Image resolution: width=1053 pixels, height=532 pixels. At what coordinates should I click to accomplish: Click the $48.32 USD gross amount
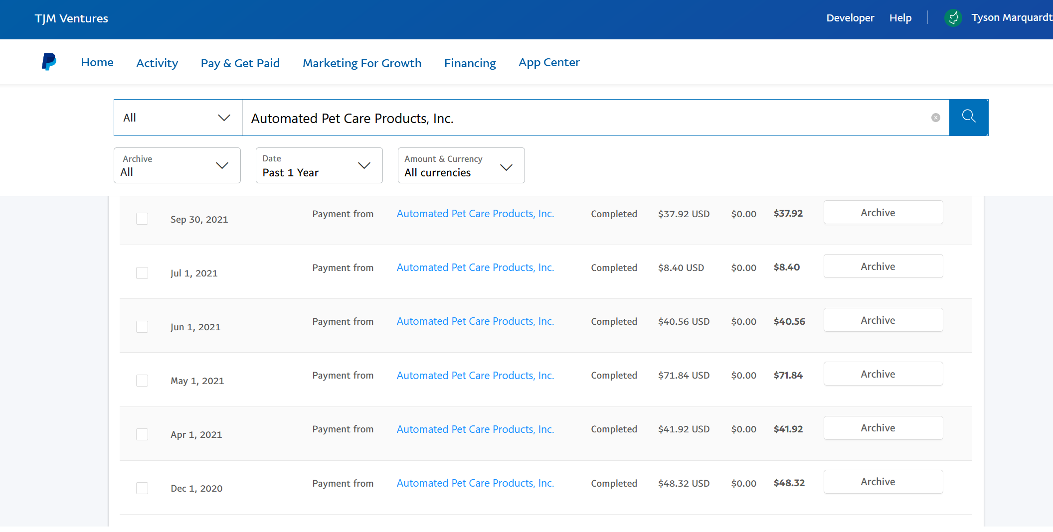(684, 483)
